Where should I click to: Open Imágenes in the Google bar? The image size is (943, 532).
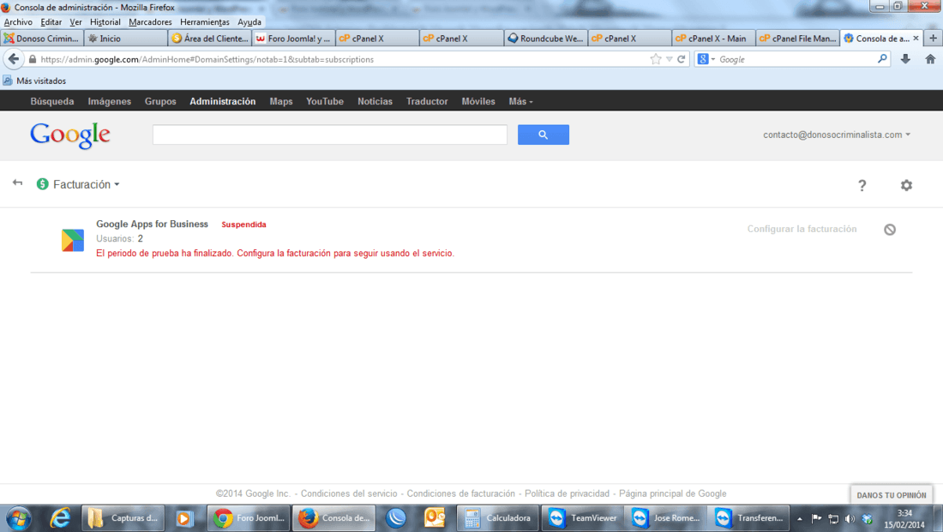tap(110, 101)
